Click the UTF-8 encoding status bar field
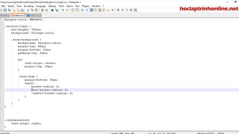239x134 pixels. click(221, 133)
